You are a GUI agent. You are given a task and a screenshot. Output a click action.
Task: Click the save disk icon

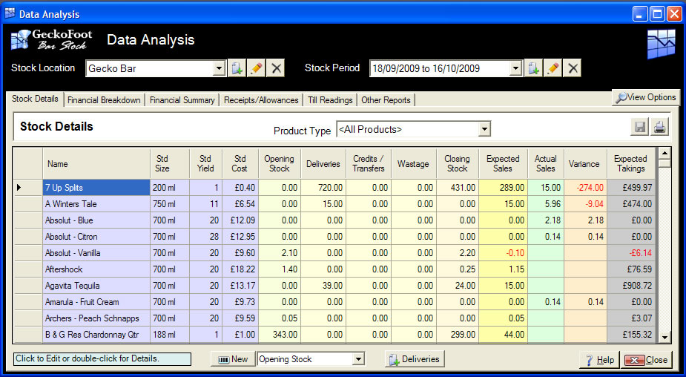[639, 128]
